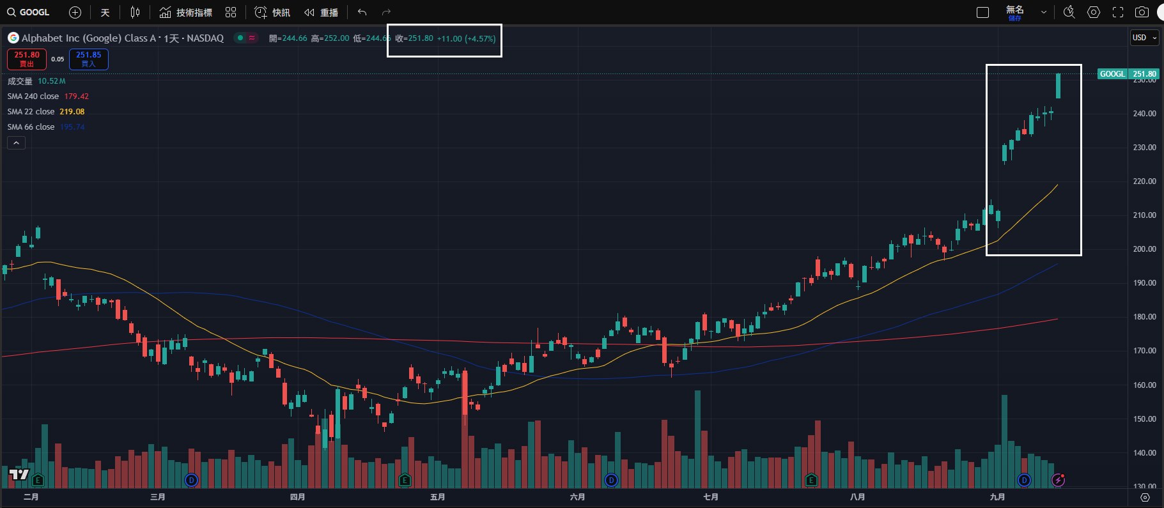Image resolution: width=1164 pixels, height=508 pixels.
Task: Click the red 251.80 sell button
Action: pyautogui.click(x=27, y=59)
